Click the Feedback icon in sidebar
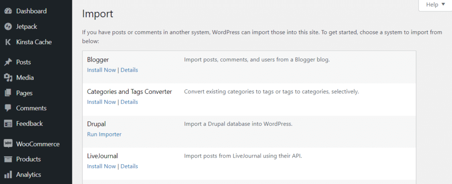 [x=8, y=124]
